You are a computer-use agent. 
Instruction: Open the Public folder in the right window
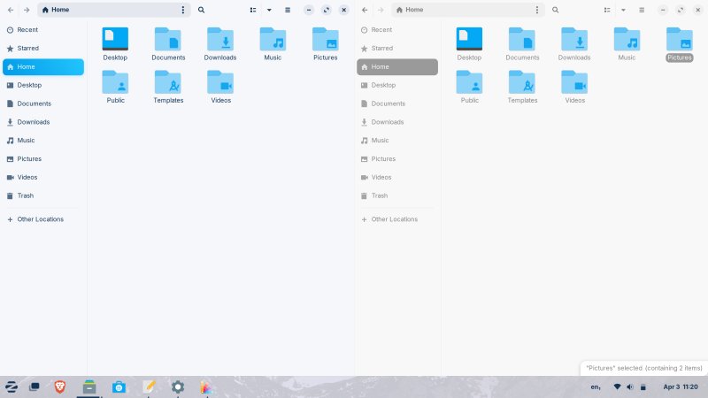(469, 85)
